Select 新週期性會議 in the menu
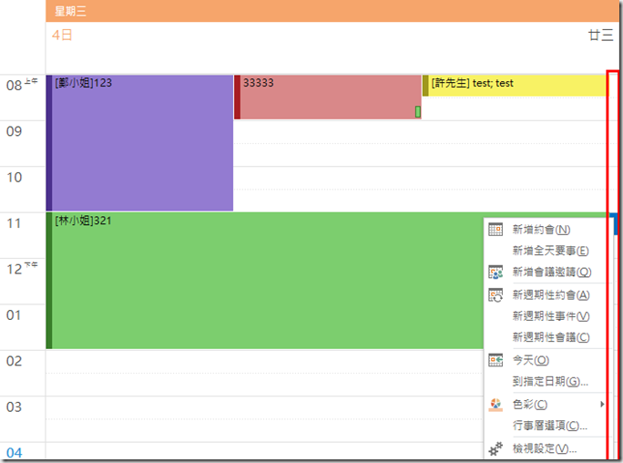 tap(550, 337)
